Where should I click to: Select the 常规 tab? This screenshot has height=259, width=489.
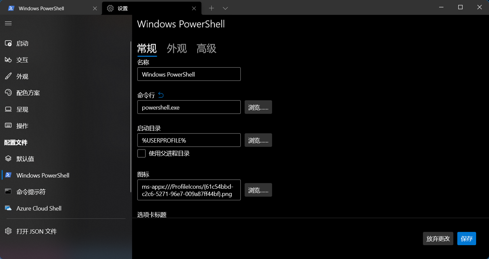[x=147, y=49]
